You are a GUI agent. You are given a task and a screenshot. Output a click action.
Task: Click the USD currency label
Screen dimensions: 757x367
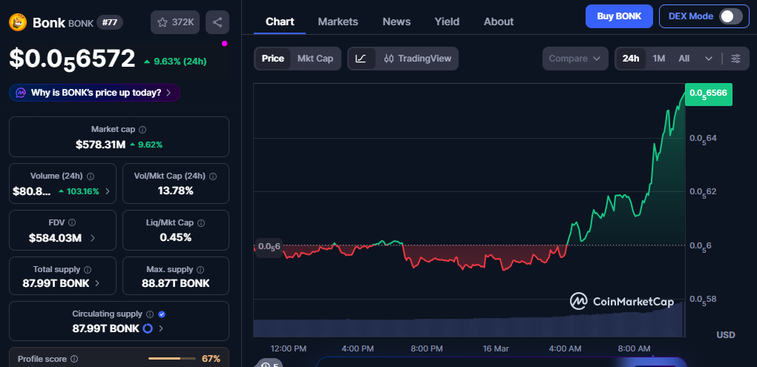[726, 334]
